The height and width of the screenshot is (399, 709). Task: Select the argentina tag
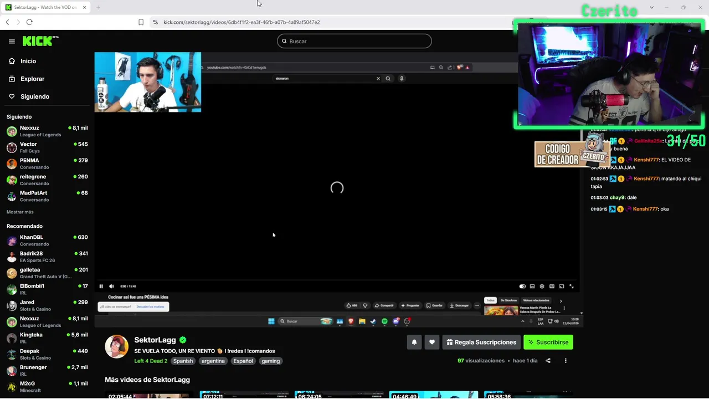click(213, 361)
